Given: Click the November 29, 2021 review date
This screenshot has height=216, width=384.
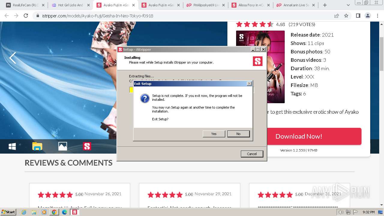Looking at the screenshot, I should [213, 194].
